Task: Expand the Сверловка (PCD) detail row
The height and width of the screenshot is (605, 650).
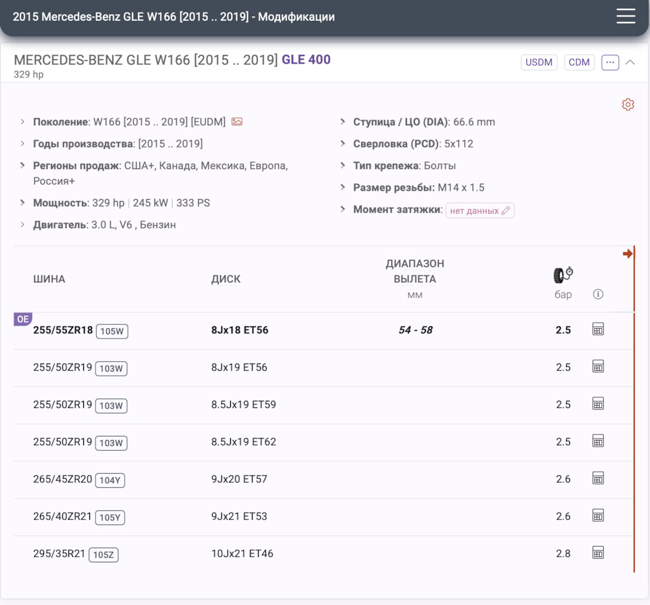Action: (343, 144)
